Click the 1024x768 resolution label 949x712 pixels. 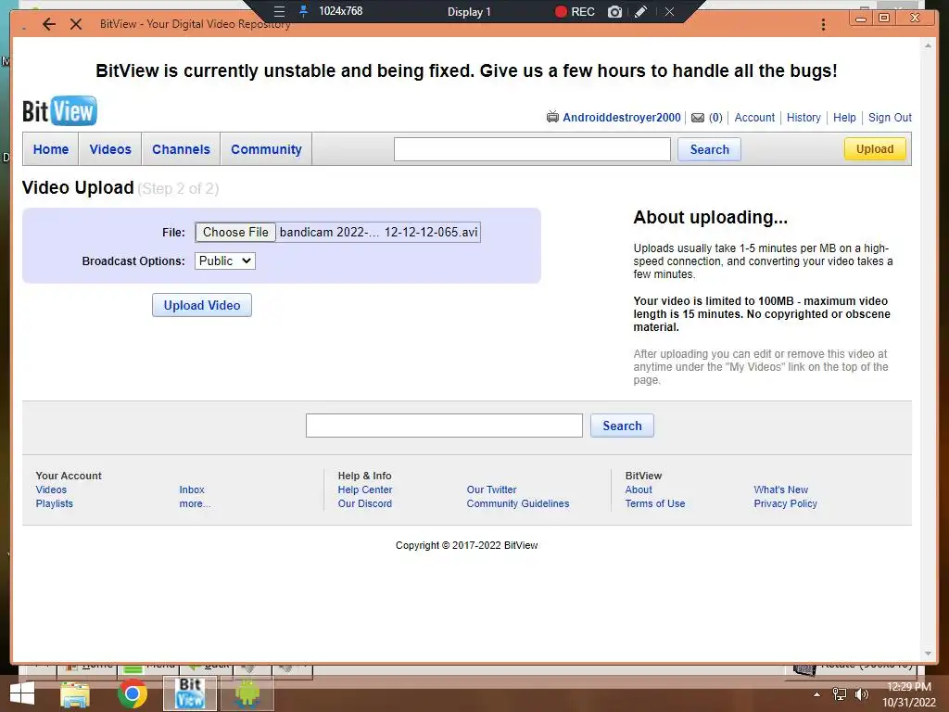coord(341,11)
